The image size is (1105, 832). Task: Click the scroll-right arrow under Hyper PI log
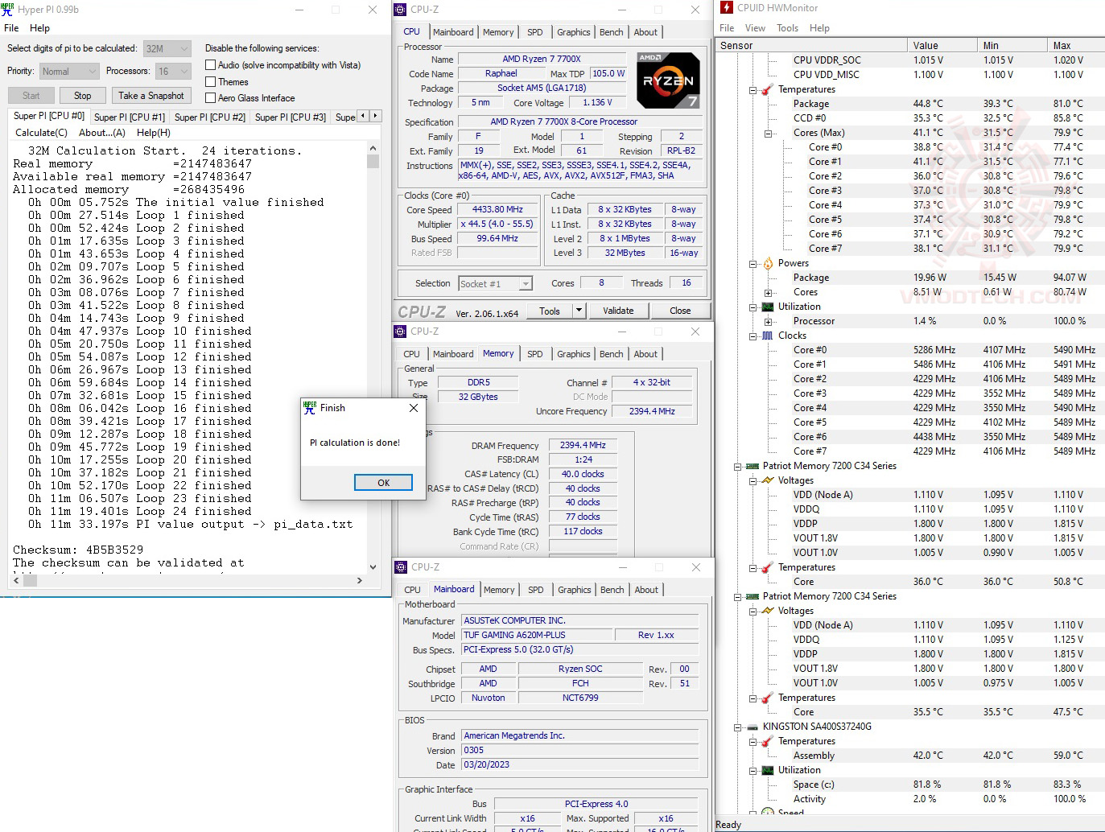coord(360,580)
